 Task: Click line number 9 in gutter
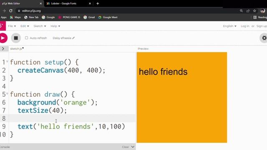tap(4, 127)
